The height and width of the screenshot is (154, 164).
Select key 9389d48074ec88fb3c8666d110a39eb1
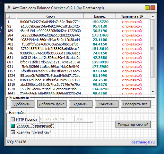pyautogui.click(x=50, y=53)
